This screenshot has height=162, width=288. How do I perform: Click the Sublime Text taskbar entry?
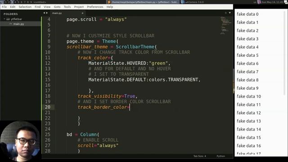tap(143, 2)
